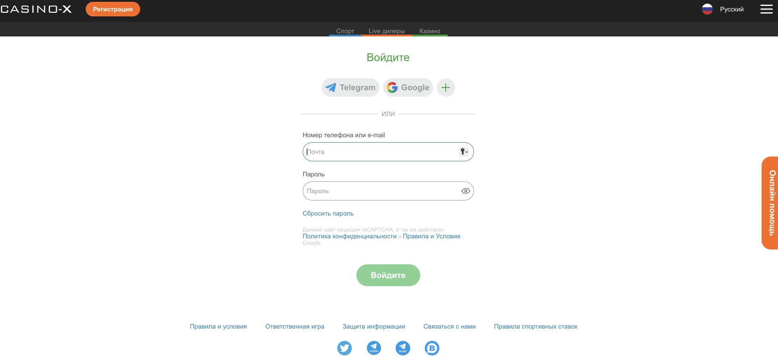Focus the Пароль password field
Viewport: 778px width, 360px height.
[x=388, y=191]
